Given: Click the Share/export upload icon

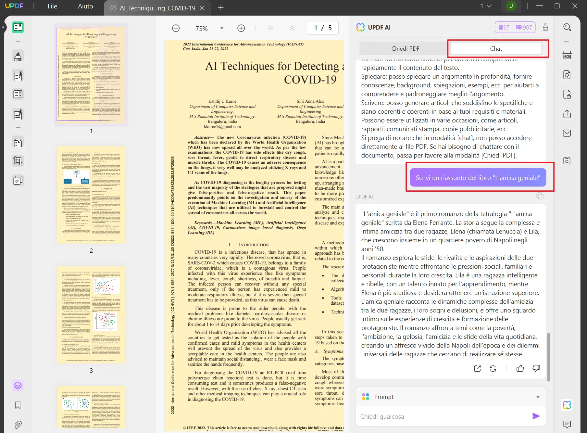Looking at the screenshot, I should pyautogui.click(x=567, y=114).
